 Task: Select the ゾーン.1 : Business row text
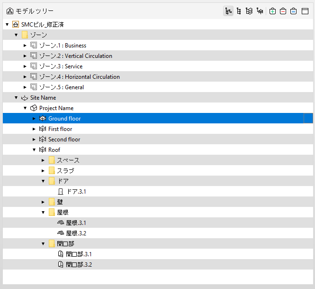[63, 46]
